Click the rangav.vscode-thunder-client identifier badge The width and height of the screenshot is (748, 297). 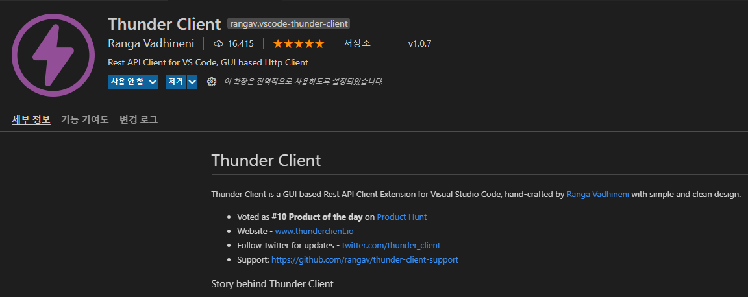tap(289, 23)
